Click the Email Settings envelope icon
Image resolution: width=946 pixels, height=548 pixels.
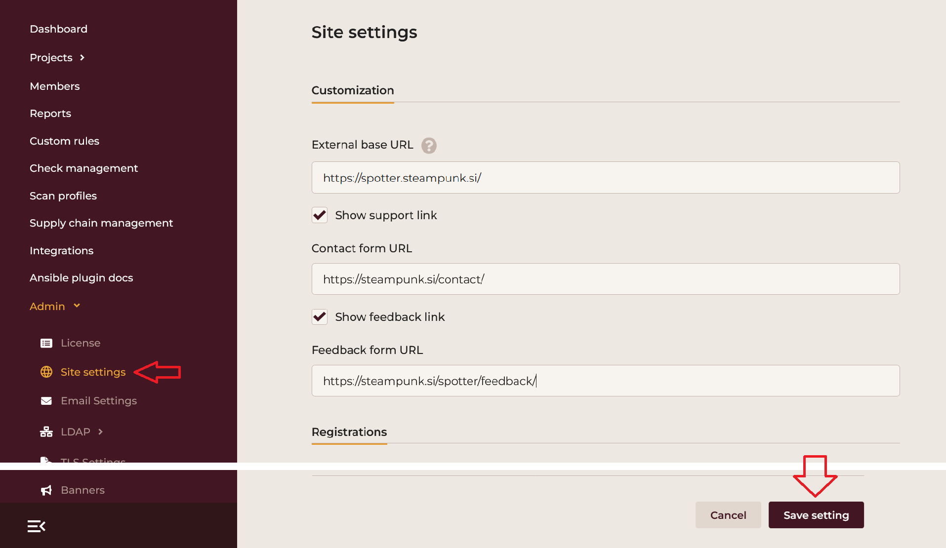coord(46,401)
